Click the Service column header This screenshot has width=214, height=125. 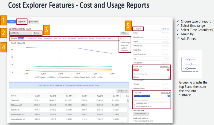(x=14, y=96)
